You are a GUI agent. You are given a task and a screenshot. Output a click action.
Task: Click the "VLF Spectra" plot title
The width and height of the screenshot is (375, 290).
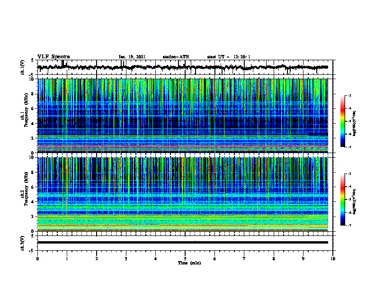(54, 57)
